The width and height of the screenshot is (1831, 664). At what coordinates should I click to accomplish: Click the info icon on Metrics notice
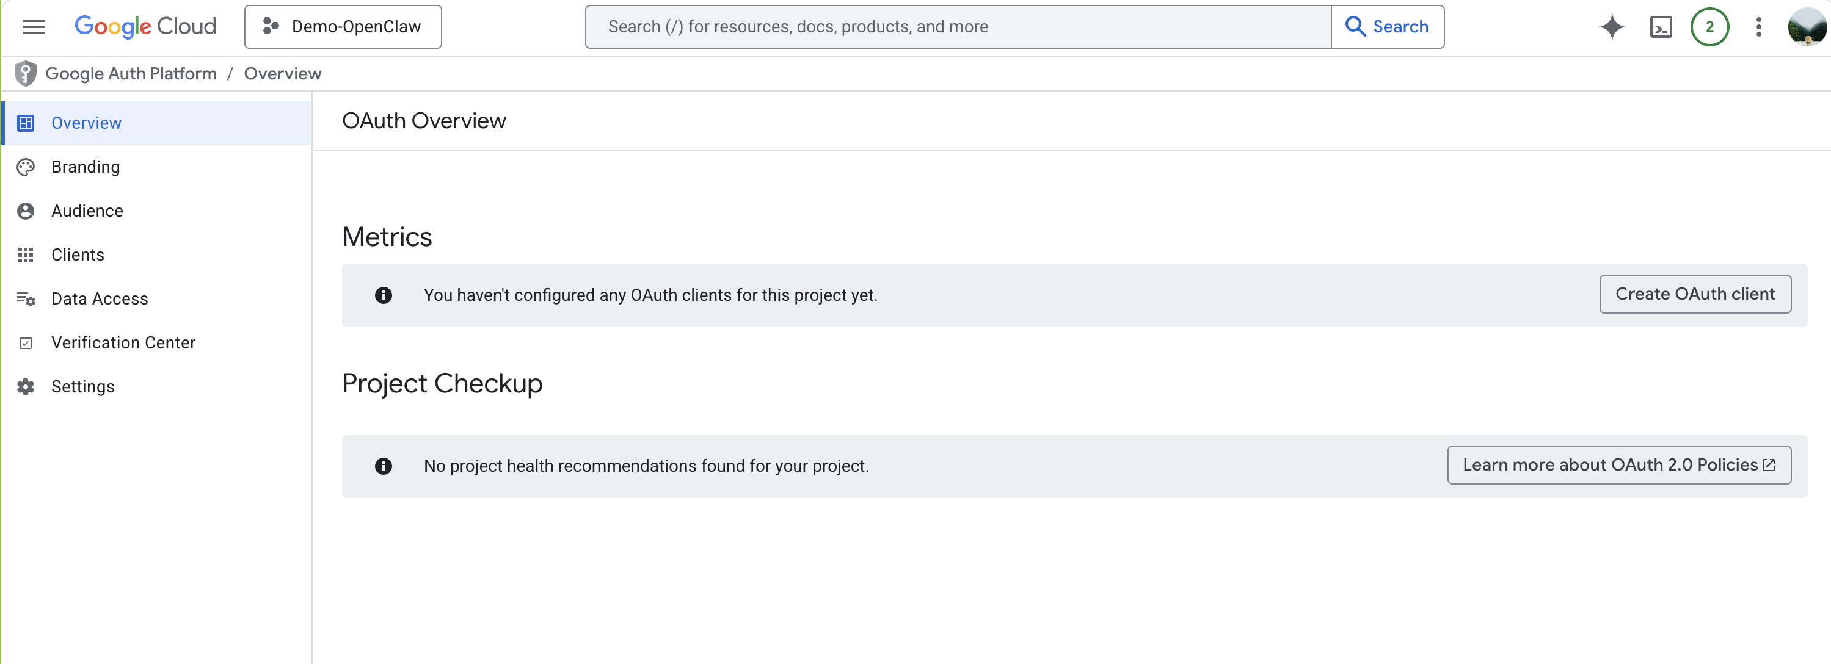coord(384,295)
